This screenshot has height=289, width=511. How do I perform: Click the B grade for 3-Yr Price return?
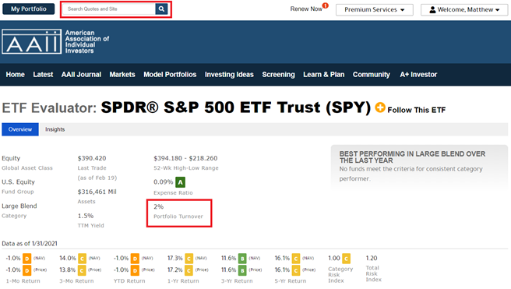point(242,270)
